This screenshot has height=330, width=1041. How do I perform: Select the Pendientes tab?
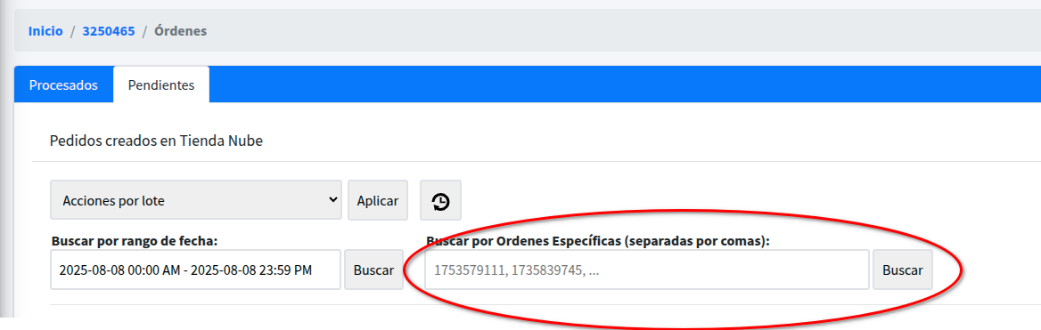coord(161,85)
